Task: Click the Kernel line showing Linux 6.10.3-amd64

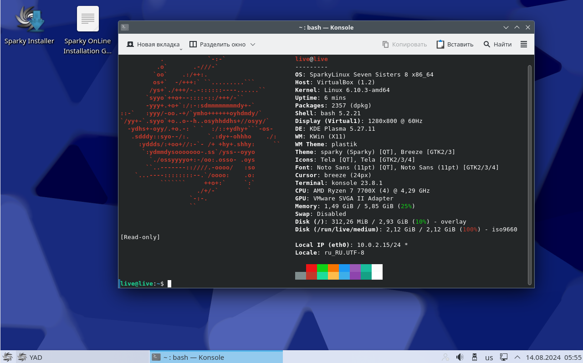Action: pos(343,90)
